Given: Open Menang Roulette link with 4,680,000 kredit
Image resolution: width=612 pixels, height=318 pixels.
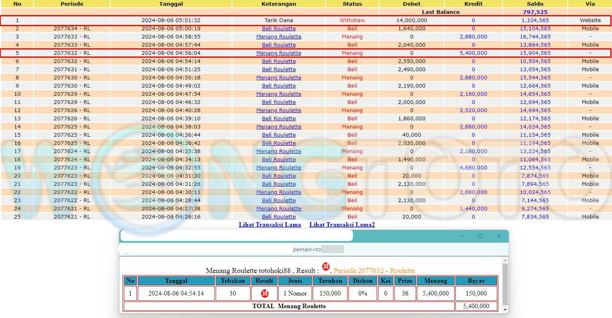Looking at the screenshot, I should pos(279,168).
